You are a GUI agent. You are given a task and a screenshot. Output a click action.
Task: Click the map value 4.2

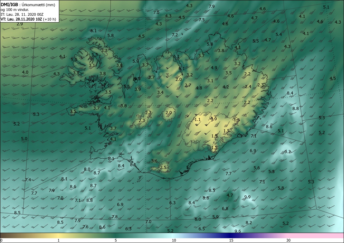[226, 87]
